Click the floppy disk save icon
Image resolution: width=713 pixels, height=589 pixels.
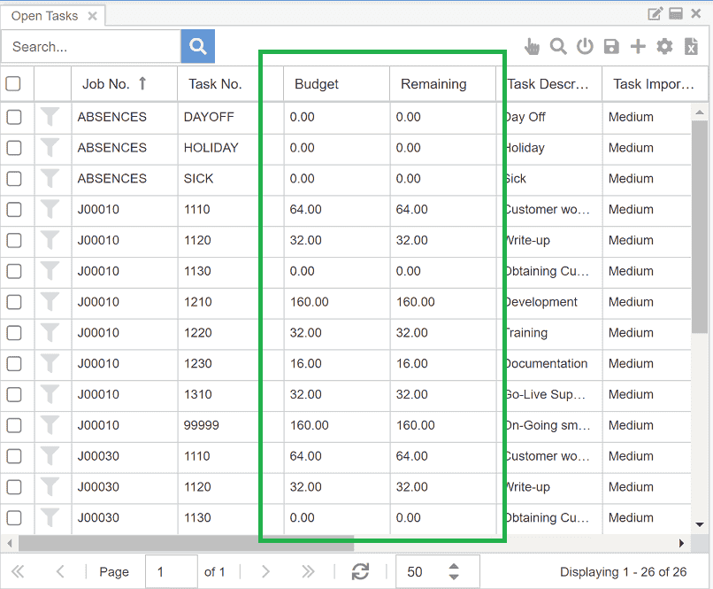point(611,46)
